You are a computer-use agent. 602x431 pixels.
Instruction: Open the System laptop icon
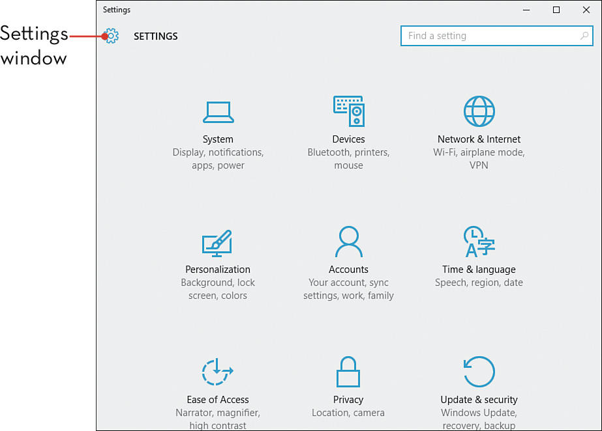218,112
